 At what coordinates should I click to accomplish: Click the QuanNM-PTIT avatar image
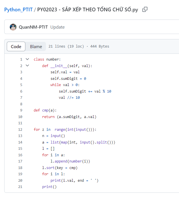click(13, 27)
